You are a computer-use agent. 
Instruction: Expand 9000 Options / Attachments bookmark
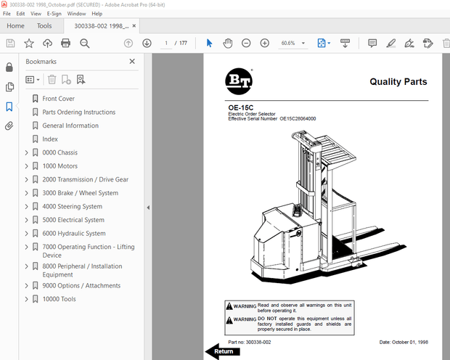26,286
